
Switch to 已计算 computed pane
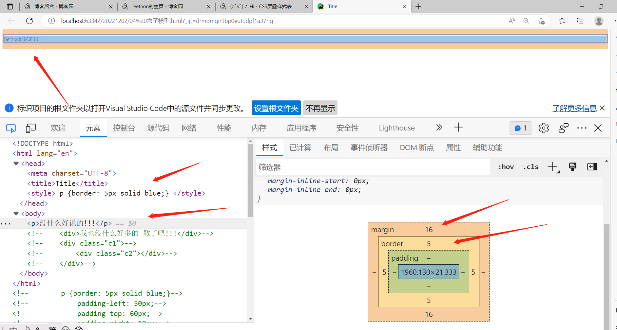click(300, 148)
